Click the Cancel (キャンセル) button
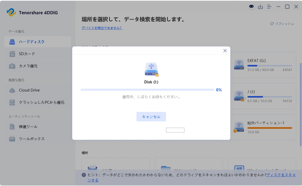Screen dimensions: 302x186 [x=151, y=117]
